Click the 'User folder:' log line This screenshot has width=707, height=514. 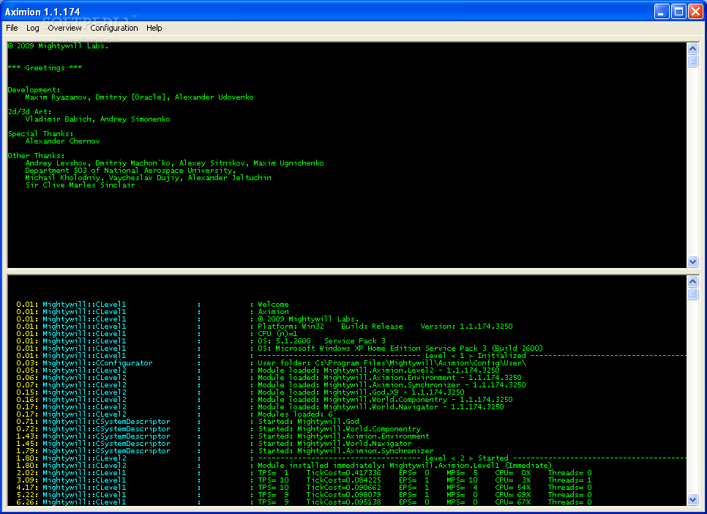click(x=392, y=363)
